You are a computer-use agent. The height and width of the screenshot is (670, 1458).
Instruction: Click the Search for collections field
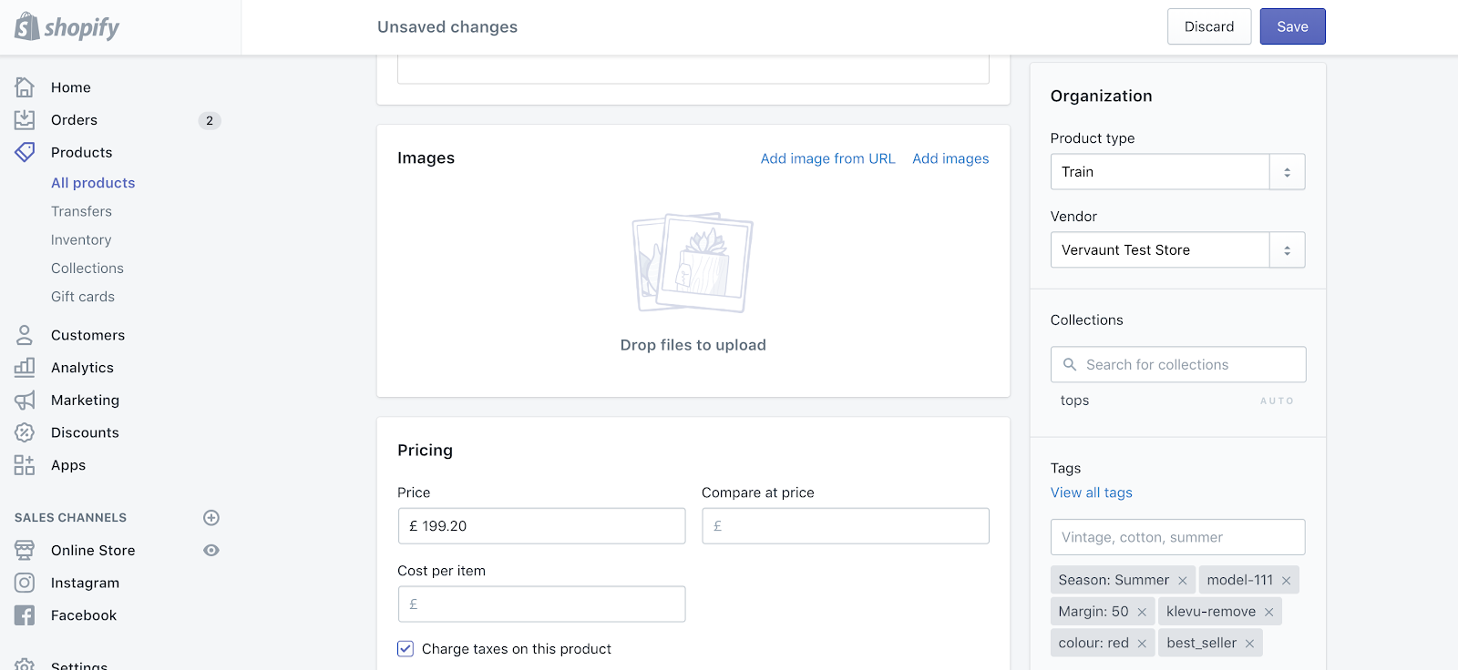pos(1178,365)
